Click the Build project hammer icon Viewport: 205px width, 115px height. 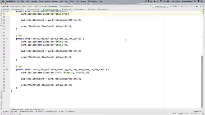pyautogui.click(x=151, y=6)
